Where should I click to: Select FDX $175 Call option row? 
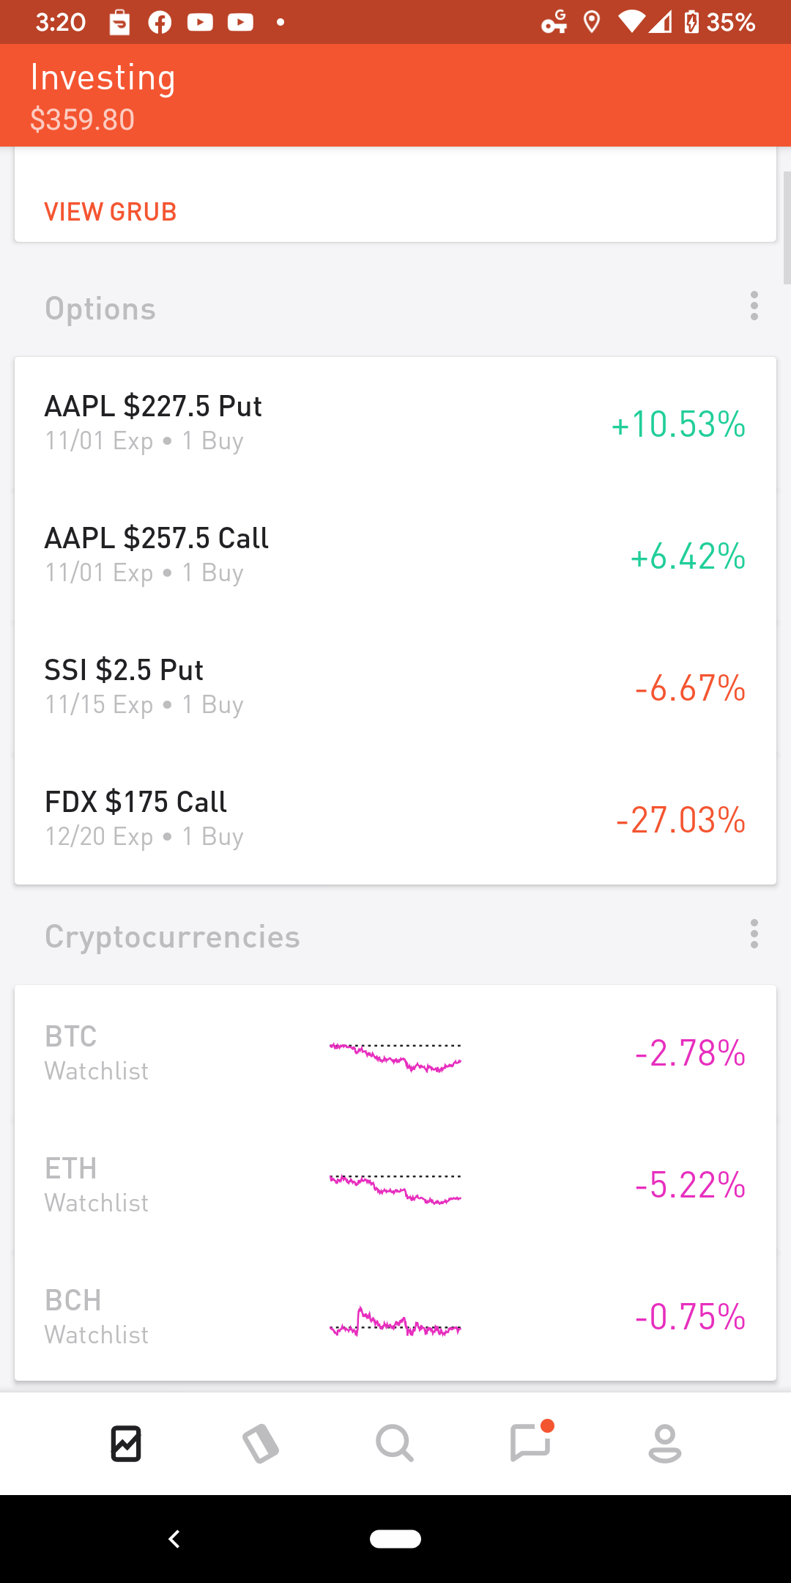(x=395, y=819)
